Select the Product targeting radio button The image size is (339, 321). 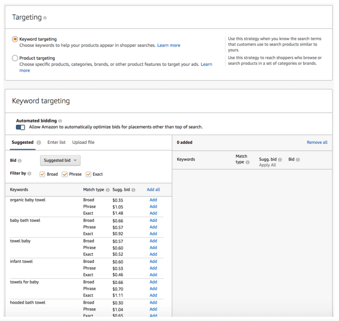(15, 58)
